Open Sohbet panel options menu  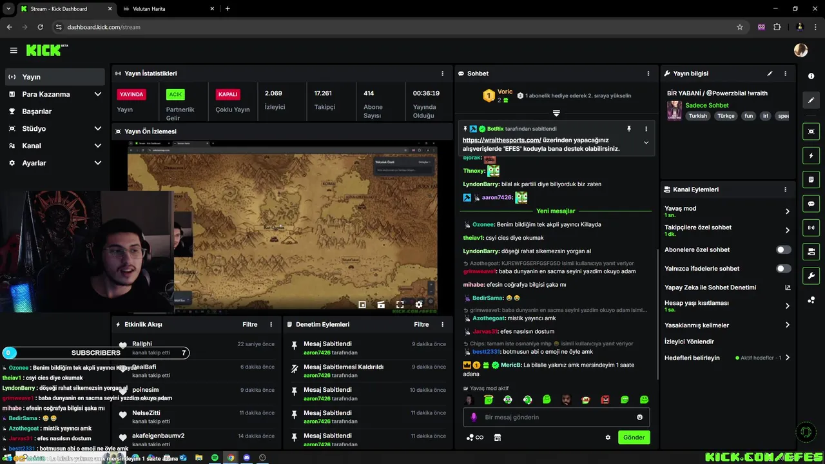(648, 73)
